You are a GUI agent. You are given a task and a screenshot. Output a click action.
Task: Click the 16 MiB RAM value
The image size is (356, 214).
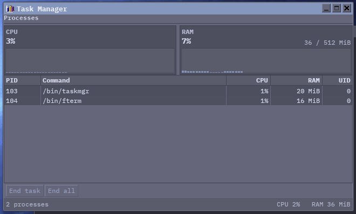(x=308, y=101)
